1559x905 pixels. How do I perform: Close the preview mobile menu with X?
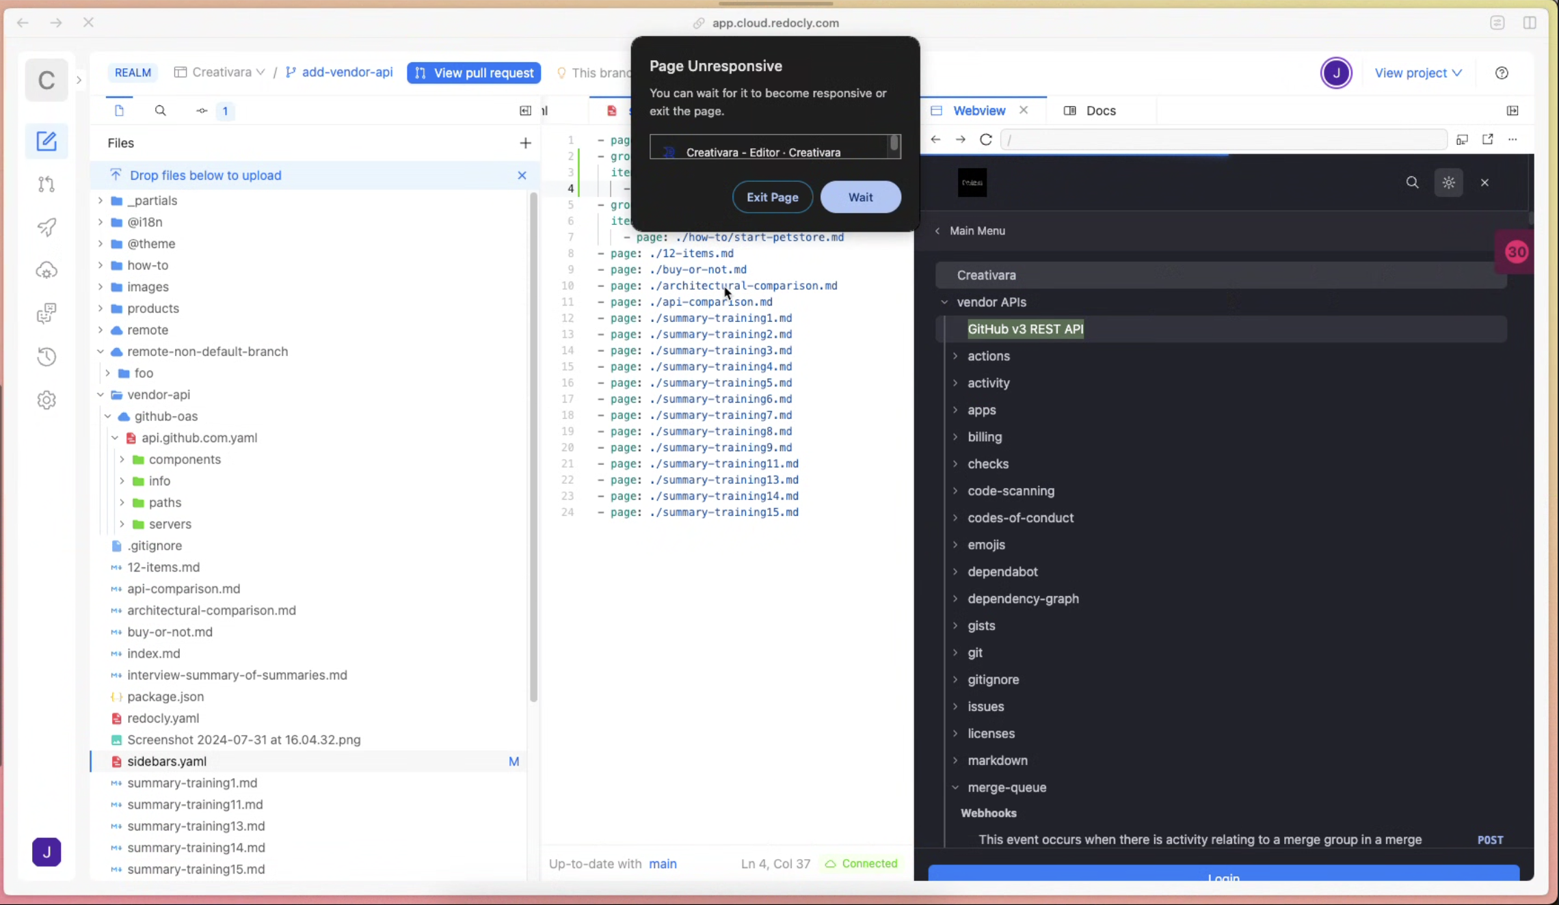(1484, 183)
